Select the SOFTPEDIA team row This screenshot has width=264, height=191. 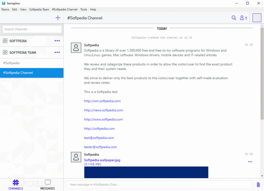tap(32, 41)
